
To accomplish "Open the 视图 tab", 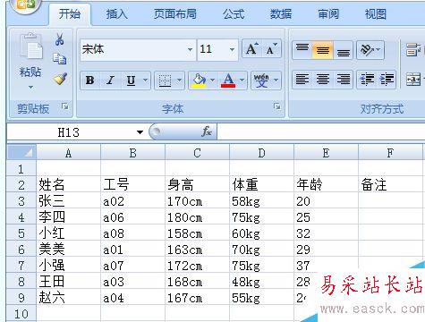I will coord(376,14).
